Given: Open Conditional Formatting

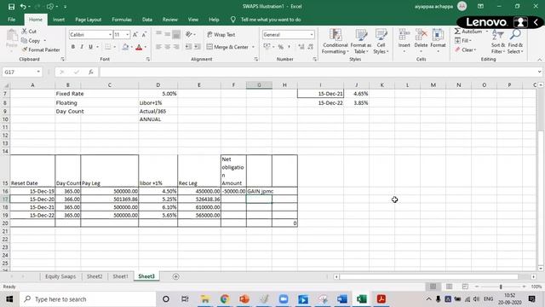Looking at the screenshot, I should [335, 42].
